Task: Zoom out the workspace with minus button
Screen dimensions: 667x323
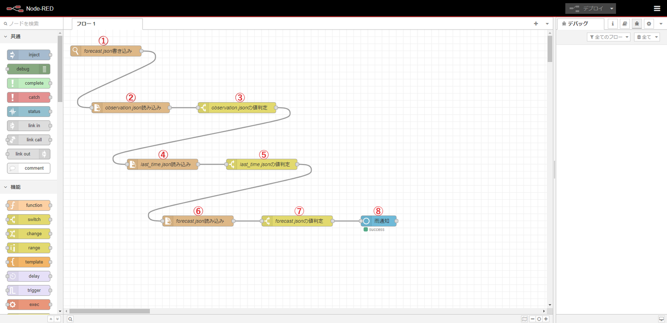Action: (x=533, y=319)
